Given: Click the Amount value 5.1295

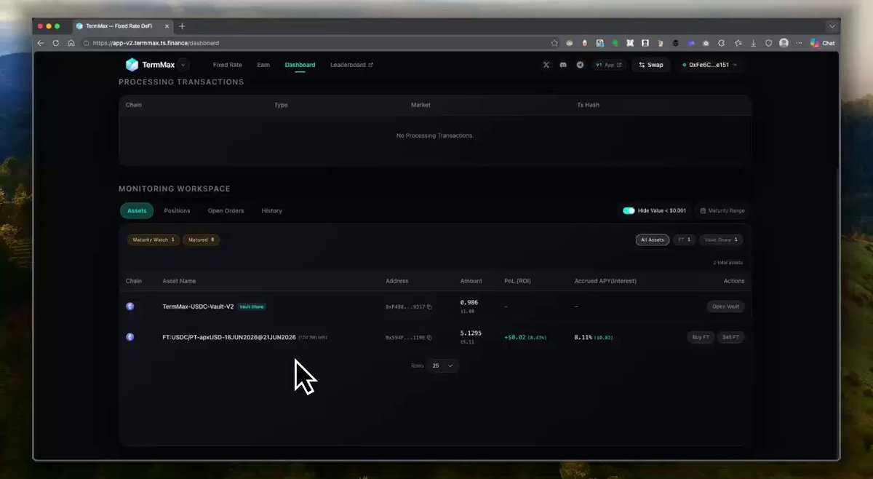Looking at the screenshot, I should tap(471, 333).
